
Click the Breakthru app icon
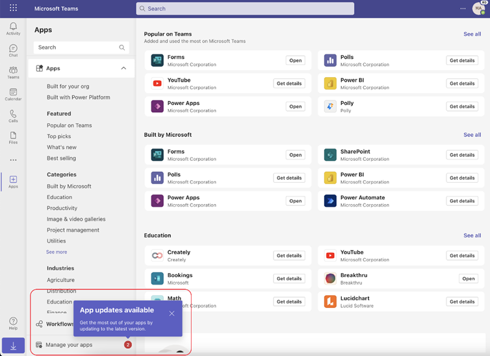[x=330, y=279]
